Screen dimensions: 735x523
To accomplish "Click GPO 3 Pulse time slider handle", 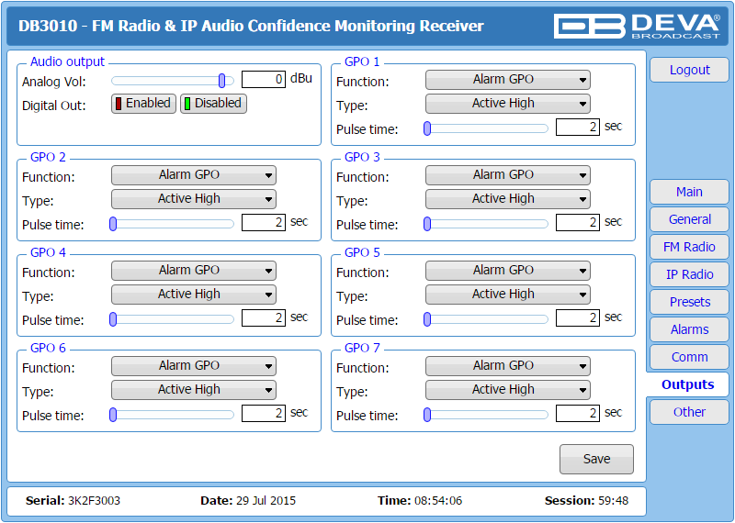I will coord(427,224).
